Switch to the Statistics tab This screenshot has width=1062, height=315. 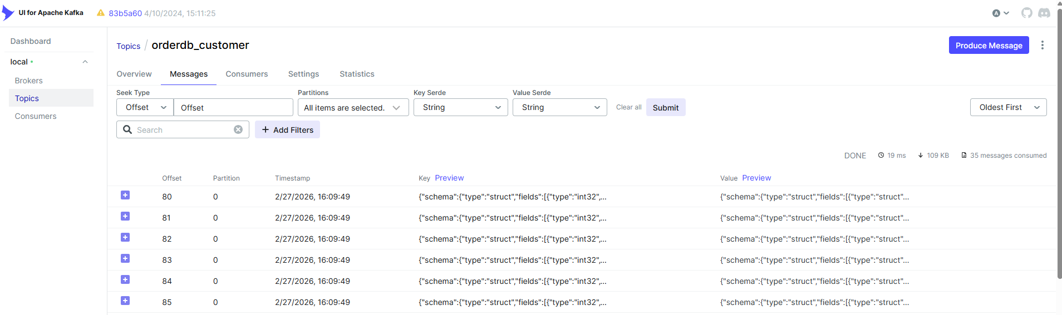click(357, 74)
